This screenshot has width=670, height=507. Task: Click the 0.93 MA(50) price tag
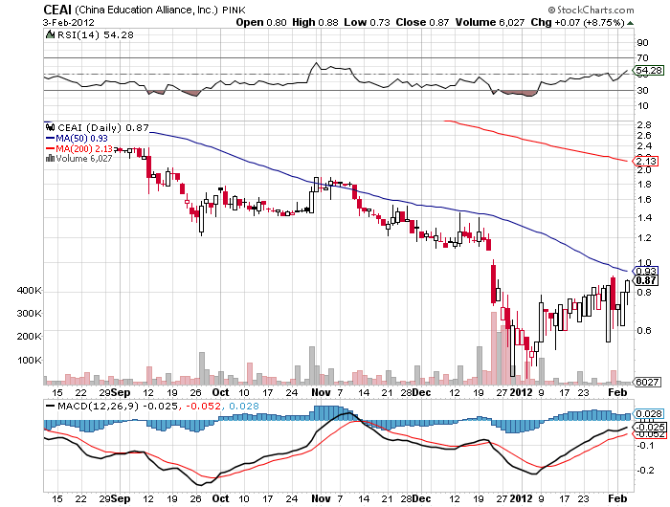tap(646, 271)
